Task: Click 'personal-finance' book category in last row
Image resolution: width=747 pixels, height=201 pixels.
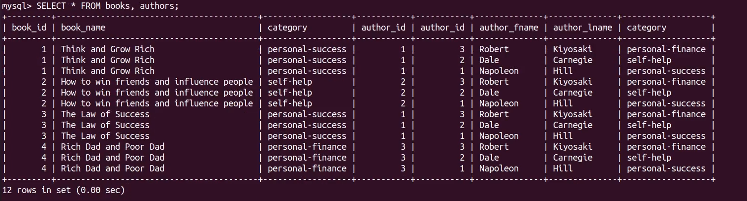Action: pos(307,168)
